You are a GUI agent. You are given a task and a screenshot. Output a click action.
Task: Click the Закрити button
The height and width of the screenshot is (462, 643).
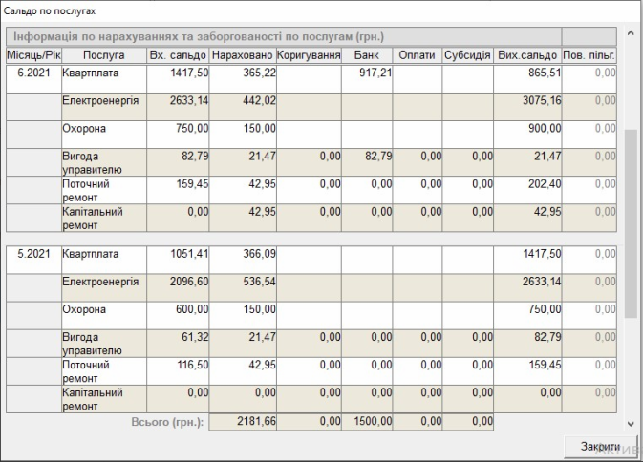pyautogui.click(x=600, y=446)
